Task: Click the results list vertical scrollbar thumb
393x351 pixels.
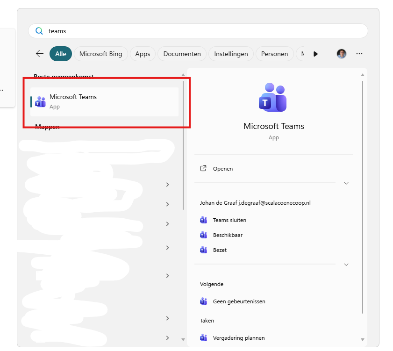Action: click(183, 145)
